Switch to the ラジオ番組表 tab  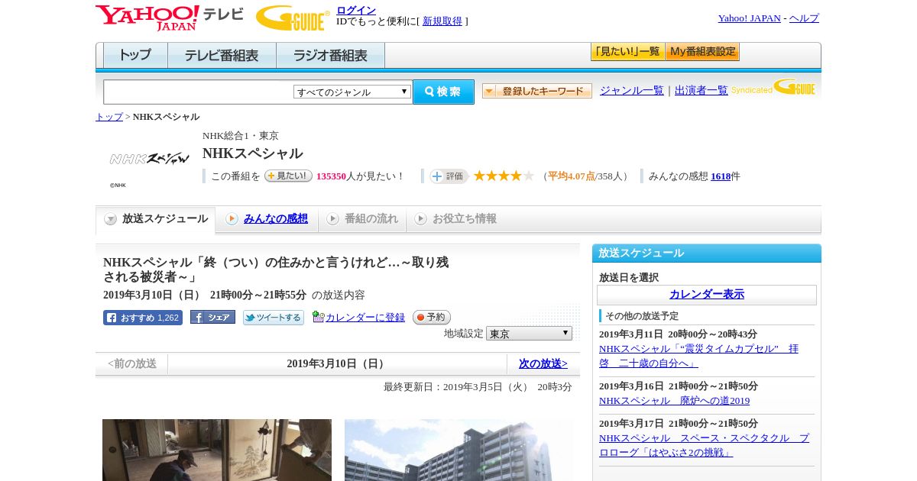click(x=330, y=56)
